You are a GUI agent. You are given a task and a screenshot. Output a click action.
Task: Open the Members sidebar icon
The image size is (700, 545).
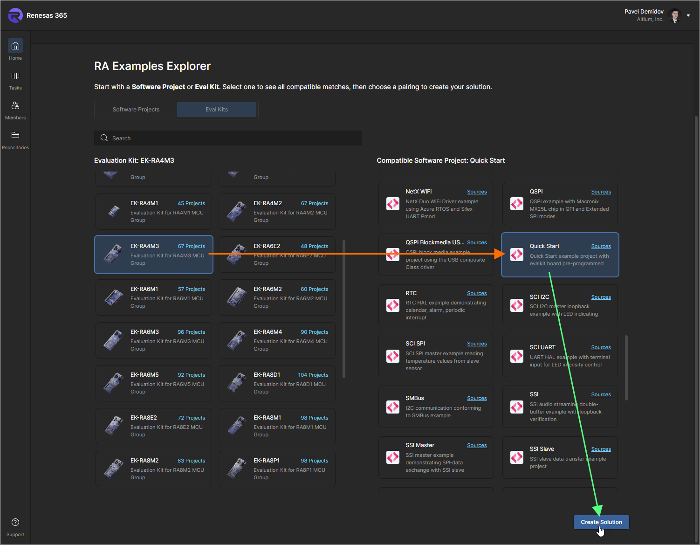pos(15,105)
